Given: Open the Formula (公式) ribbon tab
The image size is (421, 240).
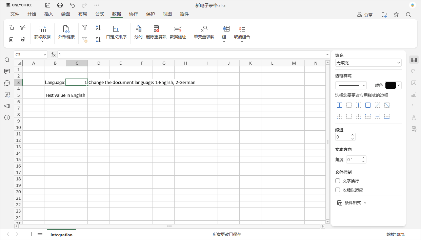Looking at the screenshot, I should (100, 14).
